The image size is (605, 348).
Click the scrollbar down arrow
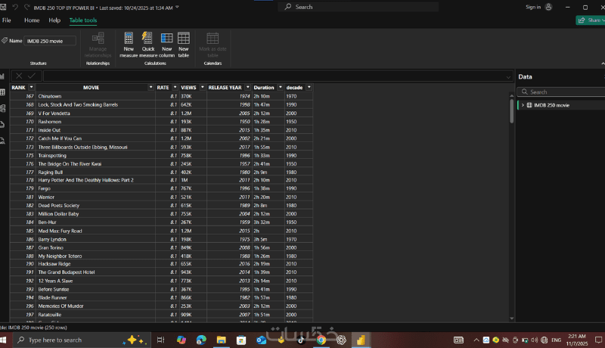512,318
